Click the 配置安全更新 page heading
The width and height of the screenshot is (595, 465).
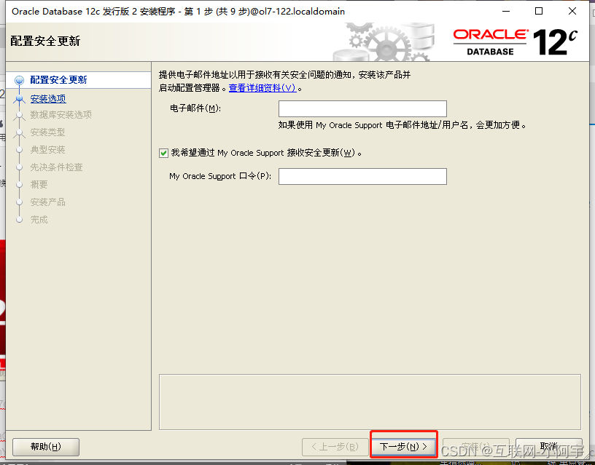(x=45, y=41)
